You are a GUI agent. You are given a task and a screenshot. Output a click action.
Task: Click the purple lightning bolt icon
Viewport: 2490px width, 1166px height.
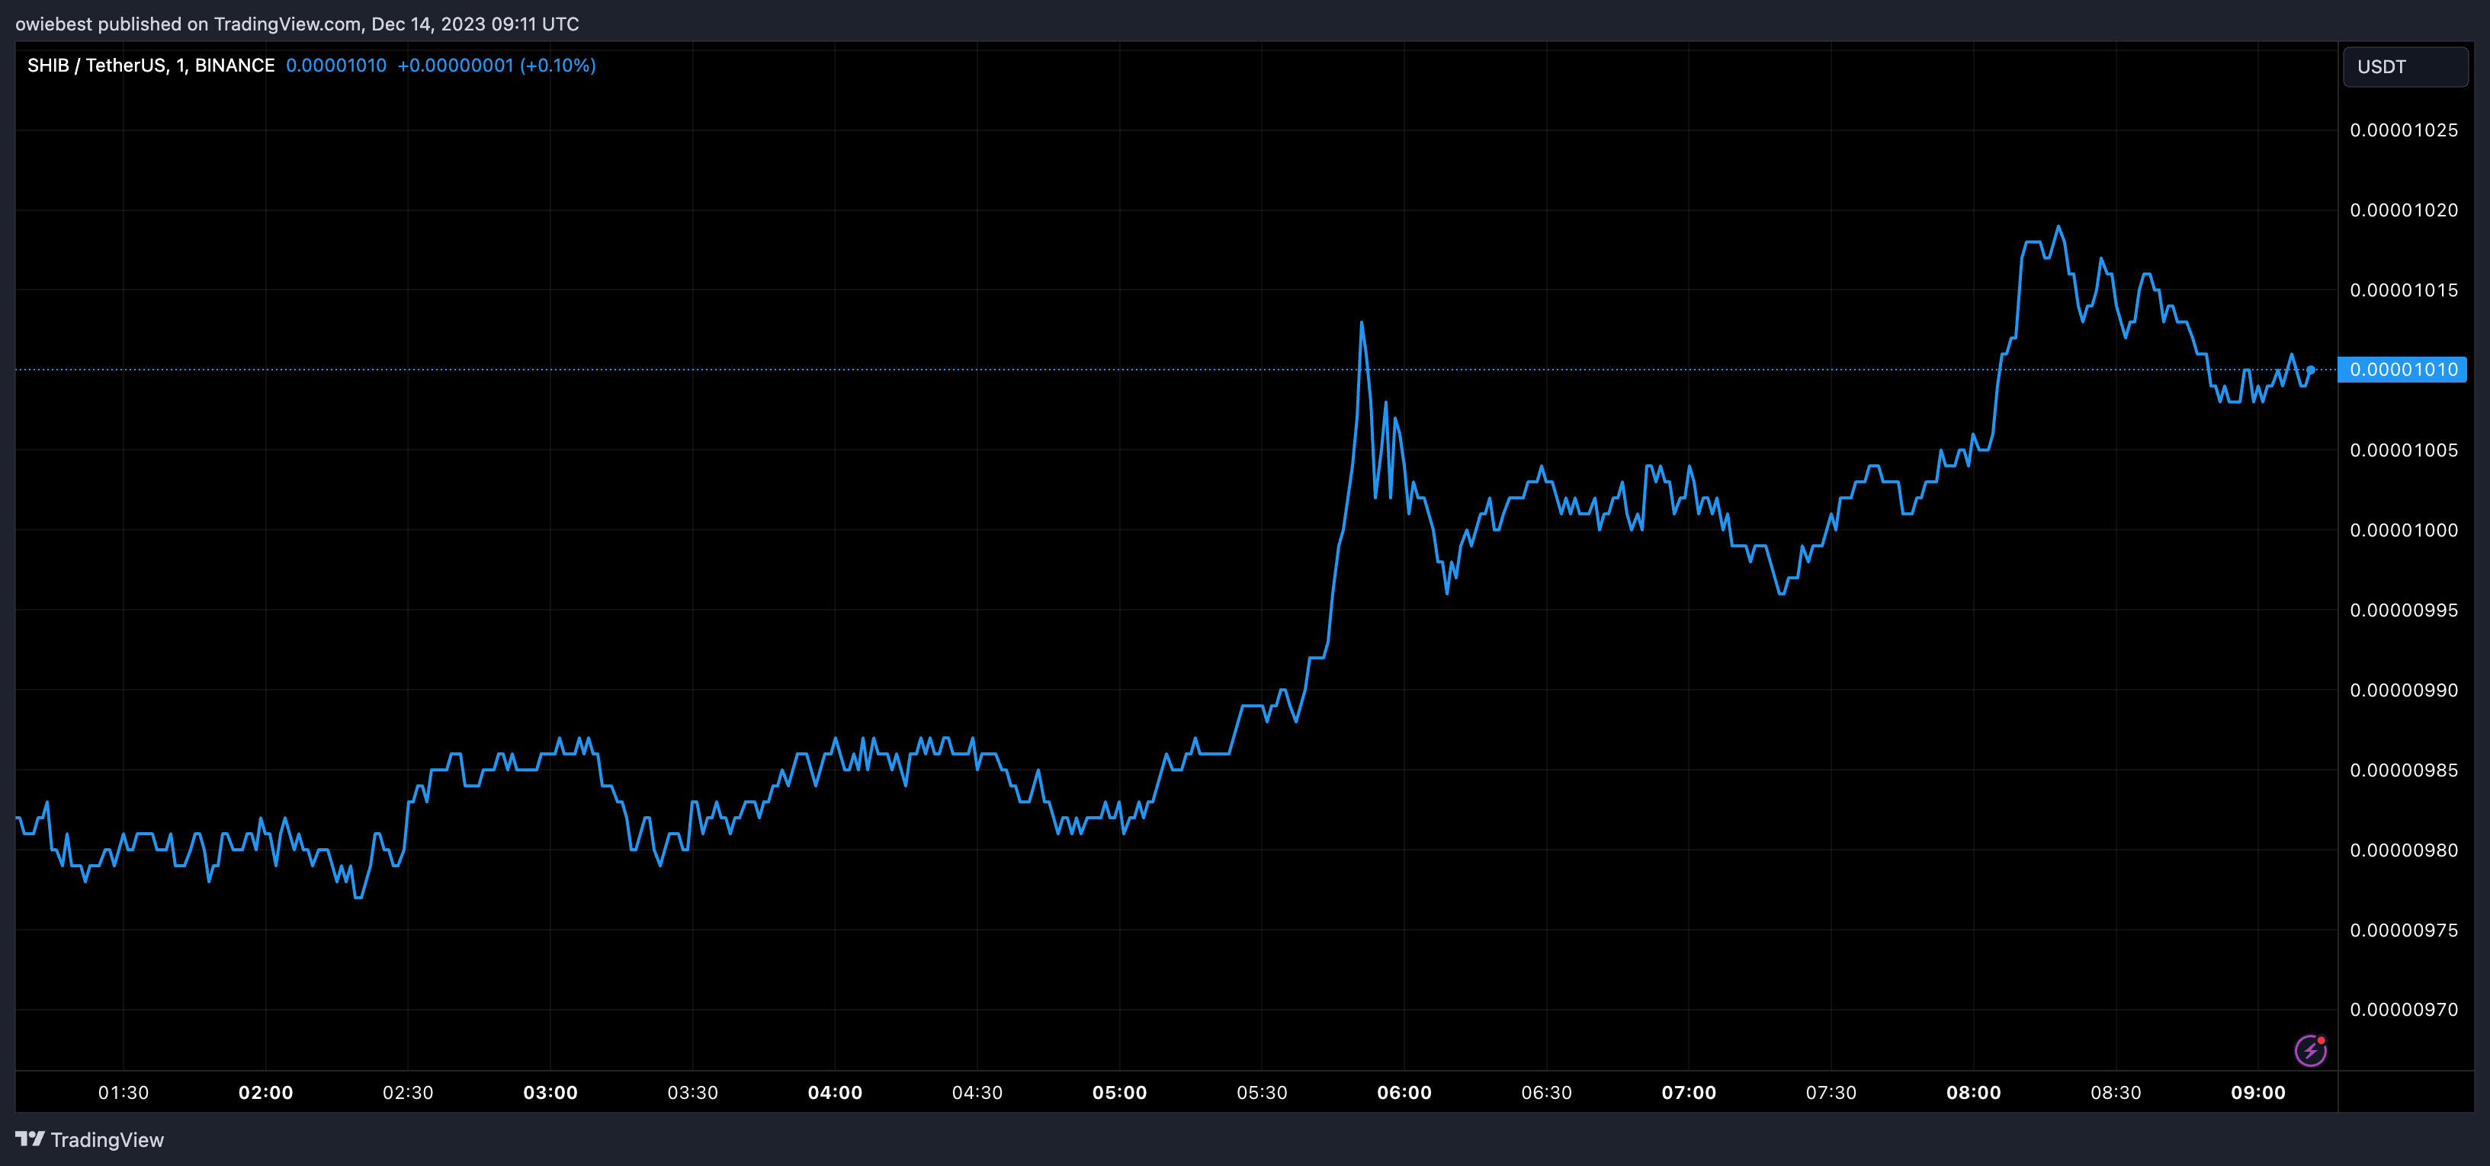click(x=2309, y=1050)
